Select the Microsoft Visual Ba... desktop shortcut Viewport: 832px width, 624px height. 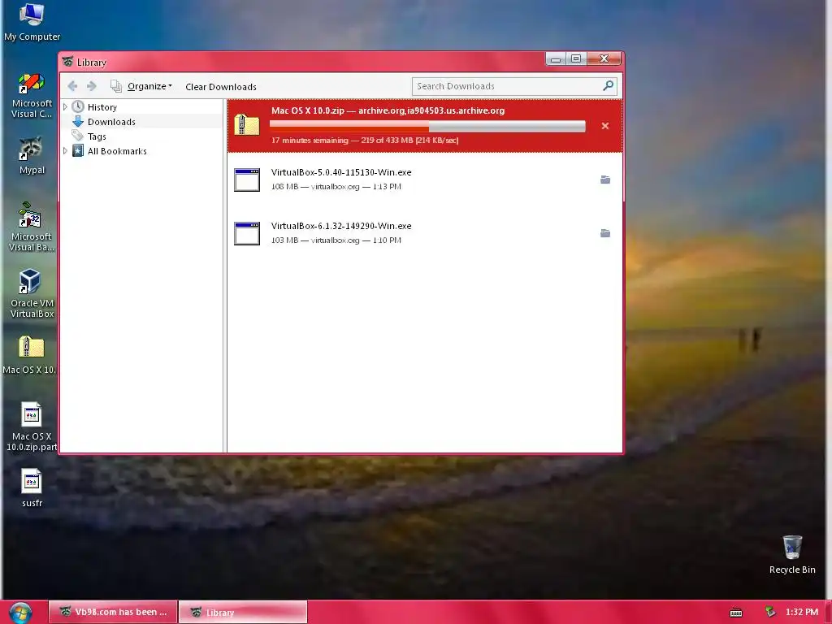(x=32, y=227)
